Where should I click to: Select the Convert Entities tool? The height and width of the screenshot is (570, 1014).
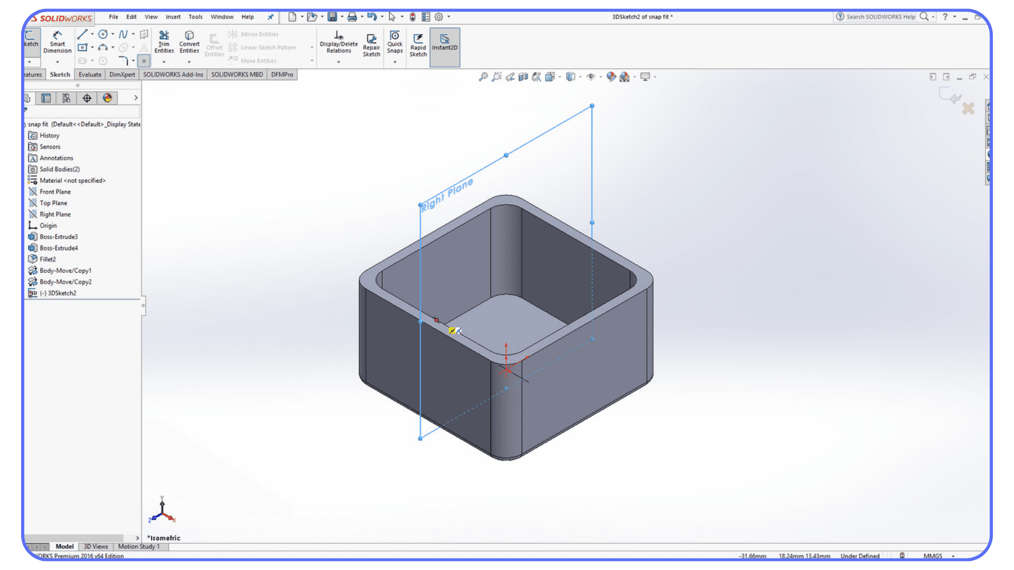coord(189,42)
